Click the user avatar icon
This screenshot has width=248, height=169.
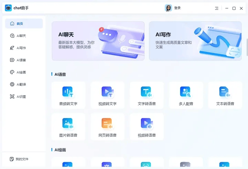[x=168, y=8]
